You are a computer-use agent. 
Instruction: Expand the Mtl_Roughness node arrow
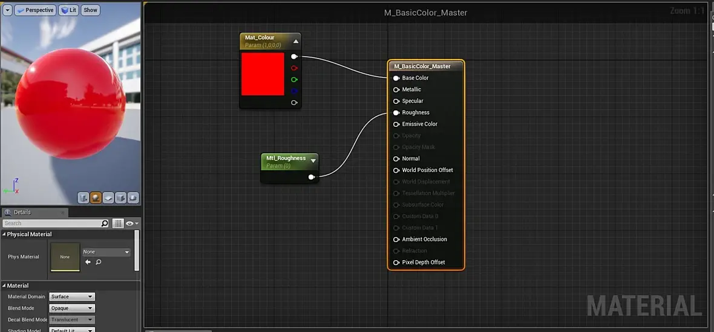point(313,159)
